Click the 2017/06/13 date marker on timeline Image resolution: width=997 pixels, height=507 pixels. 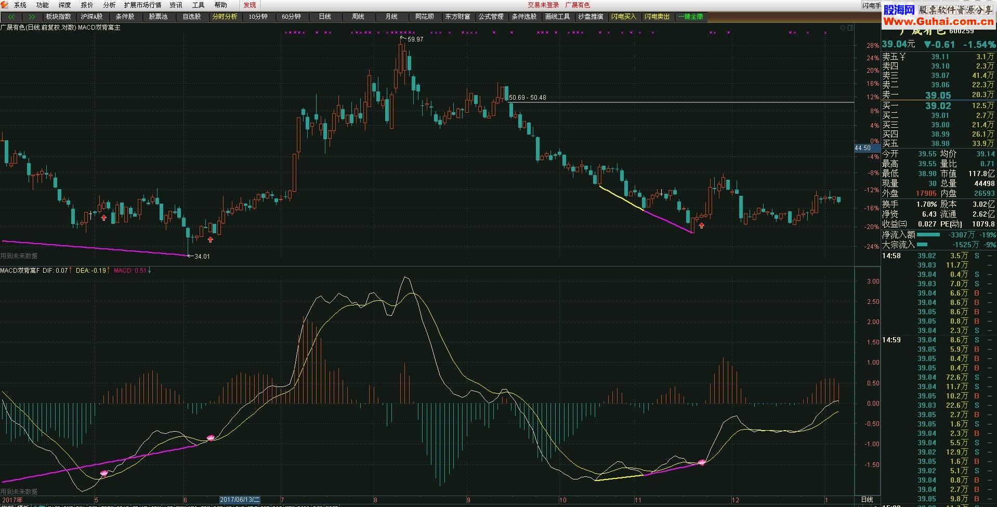pos(239,500)
